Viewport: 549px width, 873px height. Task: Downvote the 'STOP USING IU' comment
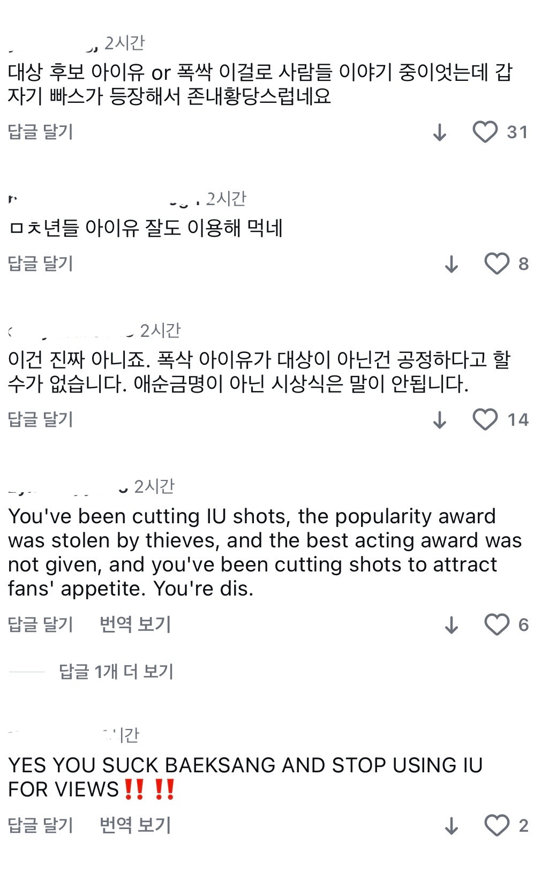[x=452, y=826]
